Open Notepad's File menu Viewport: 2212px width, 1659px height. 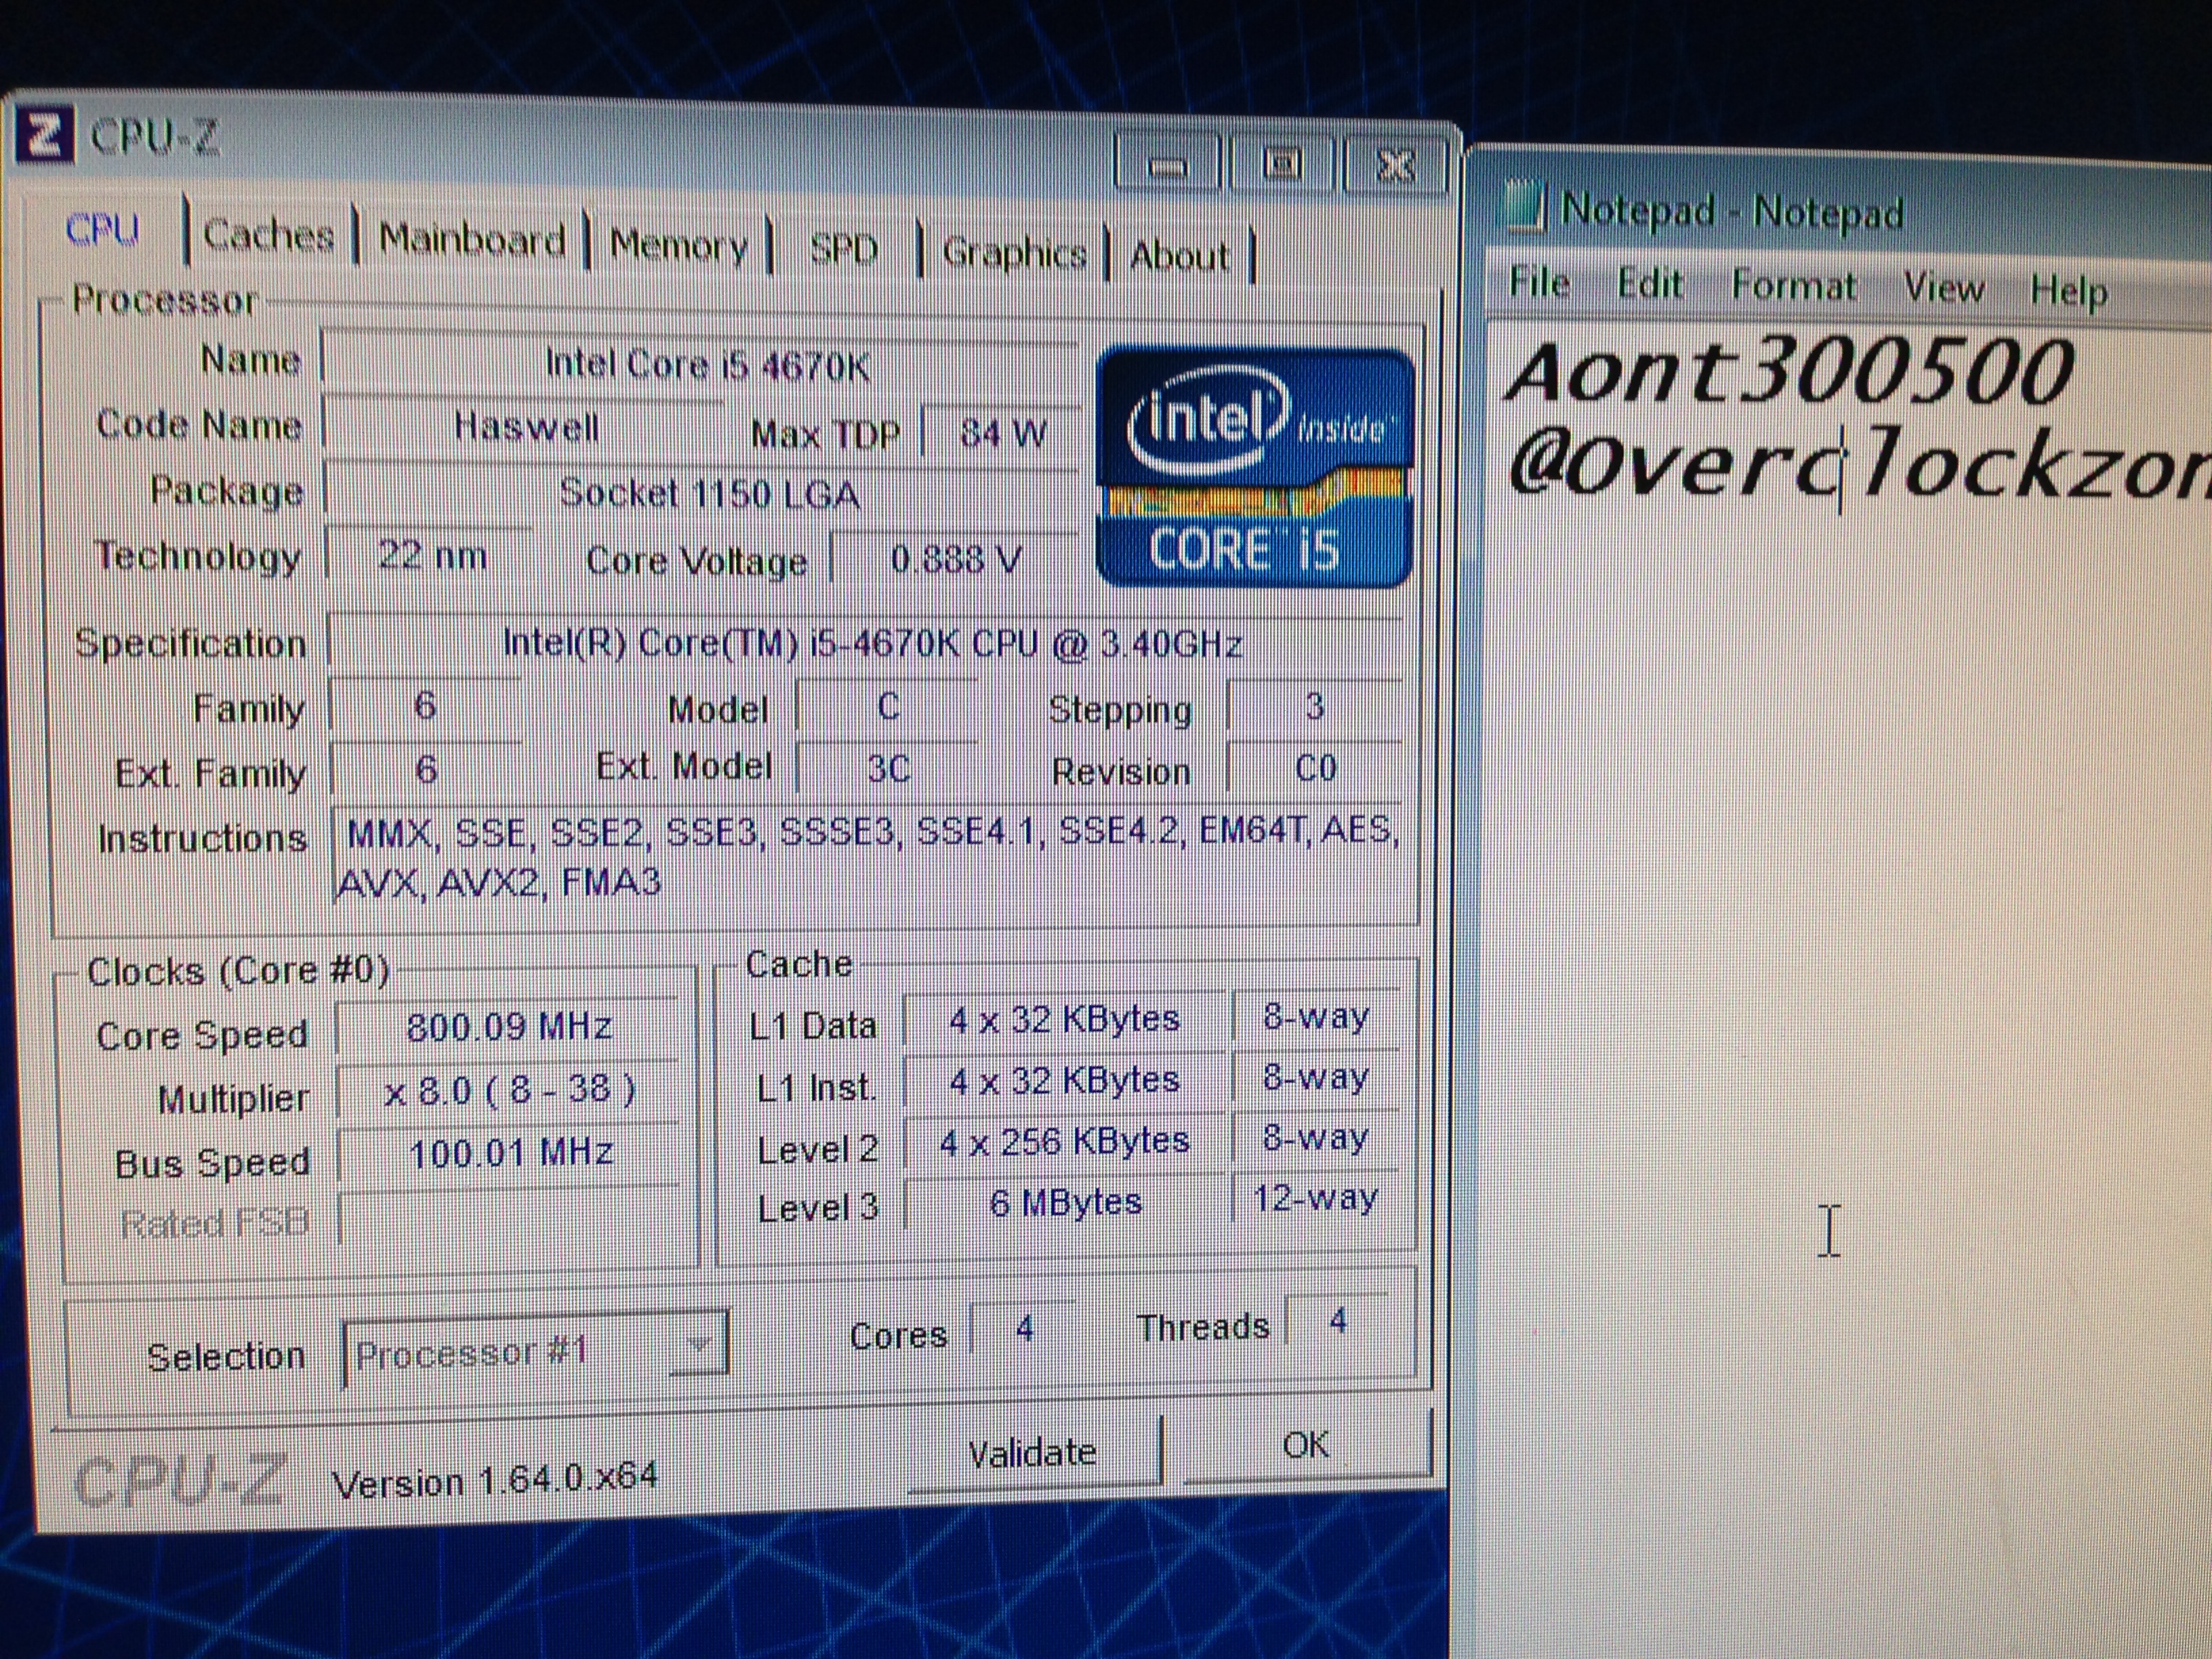click(1539, 283)
